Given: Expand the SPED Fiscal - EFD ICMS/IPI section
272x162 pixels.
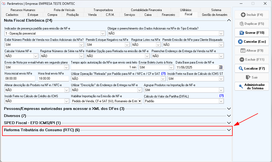Looking at the screenshot, I should (229, 123).
